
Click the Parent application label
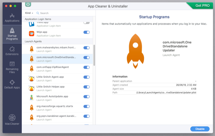point(122,81)
